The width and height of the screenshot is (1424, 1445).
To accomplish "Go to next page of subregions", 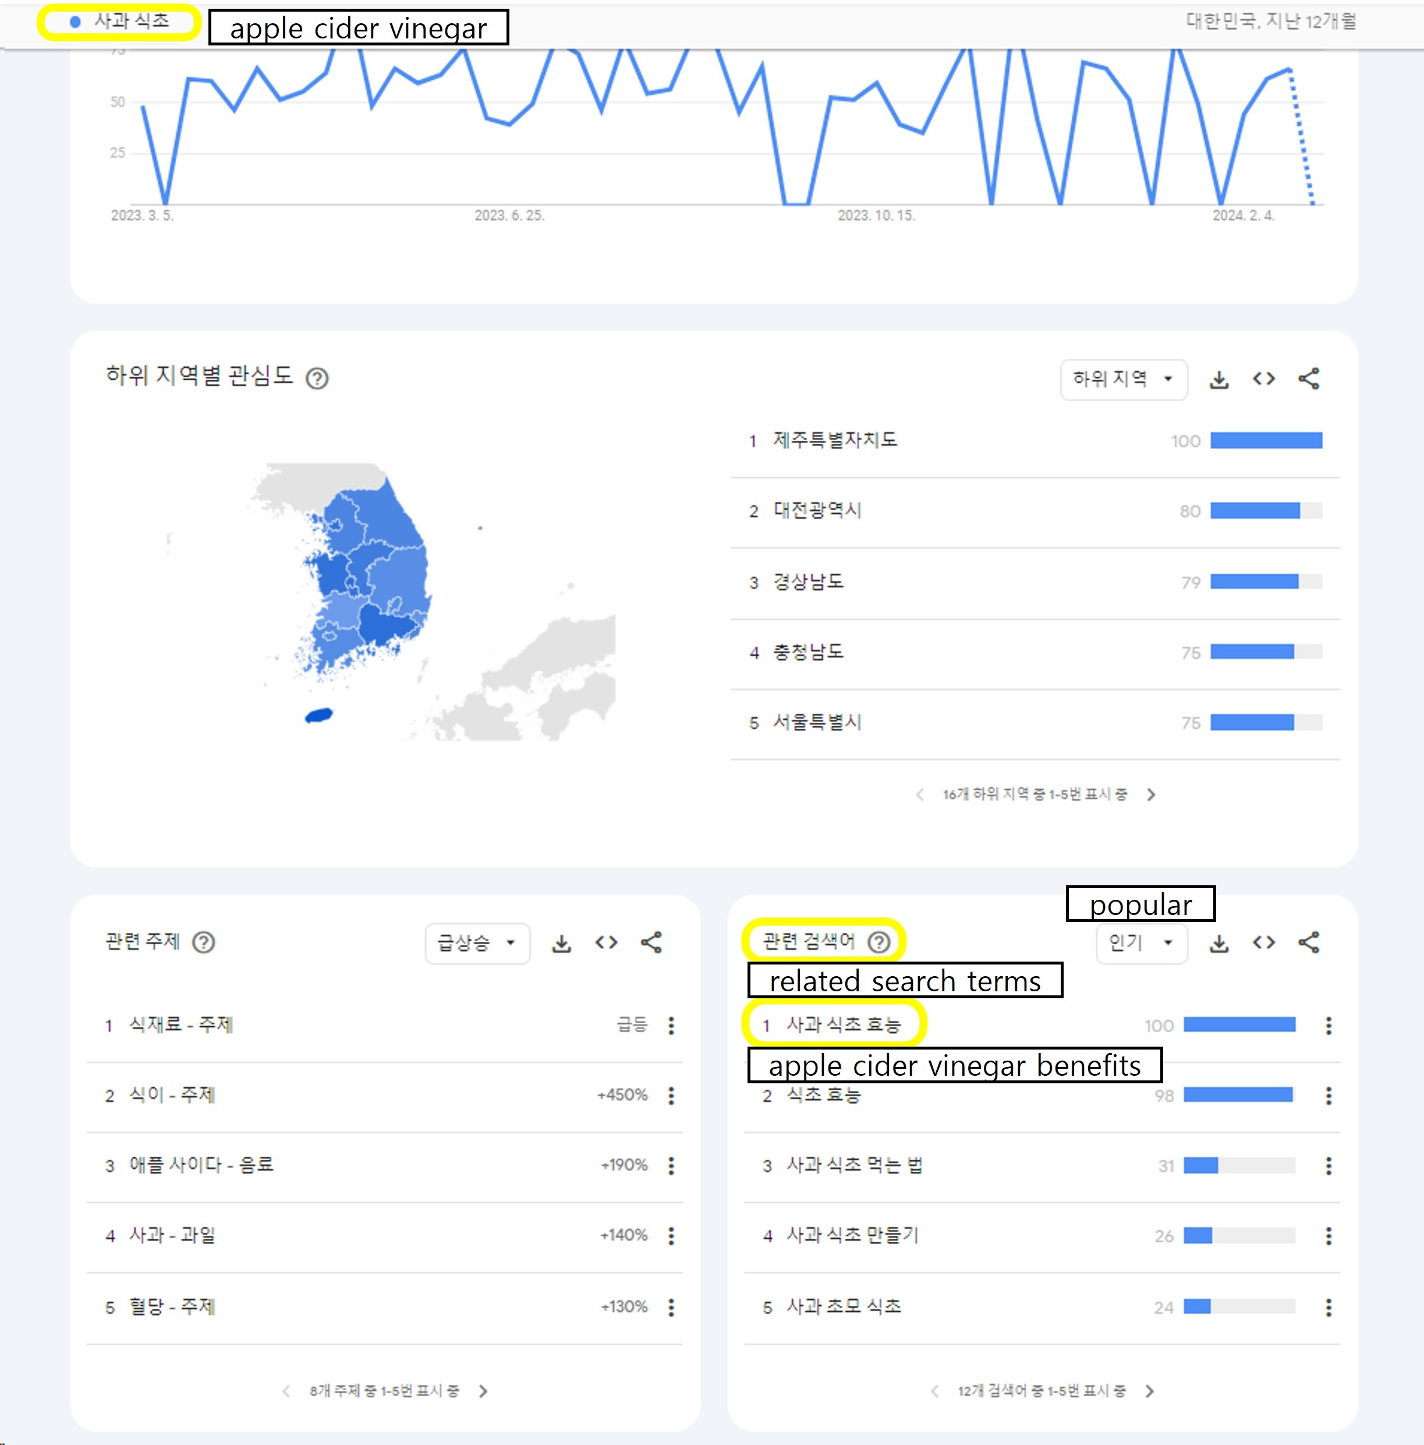I will click(1151, 794).
